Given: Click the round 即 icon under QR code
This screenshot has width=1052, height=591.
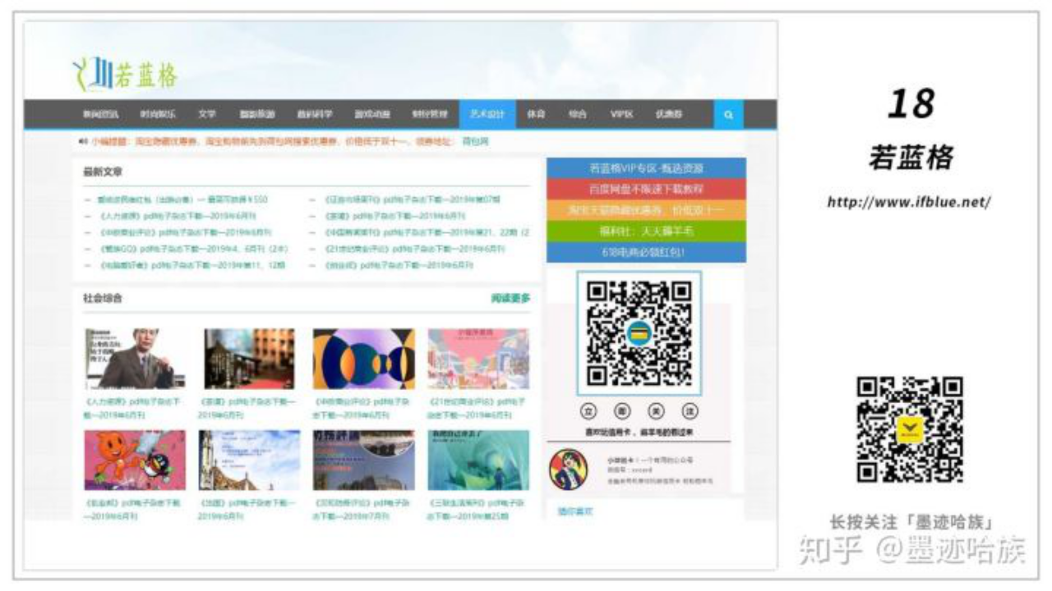Looking at the screenshot, I should pyautogui.click(x=622, y=411).
